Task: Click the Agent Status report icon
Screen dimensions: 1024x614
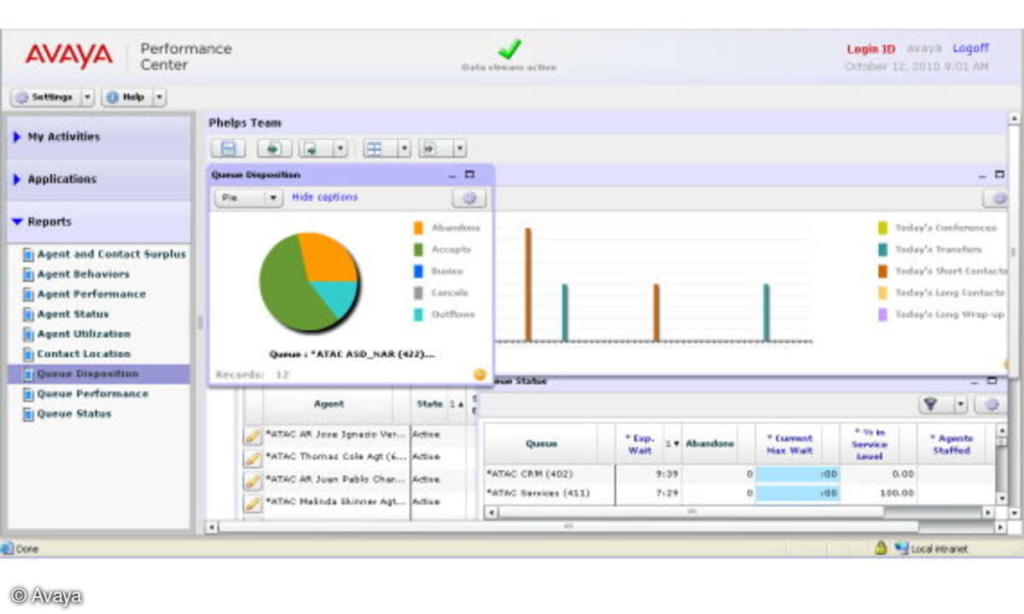Action: click(x=28, y=315)
